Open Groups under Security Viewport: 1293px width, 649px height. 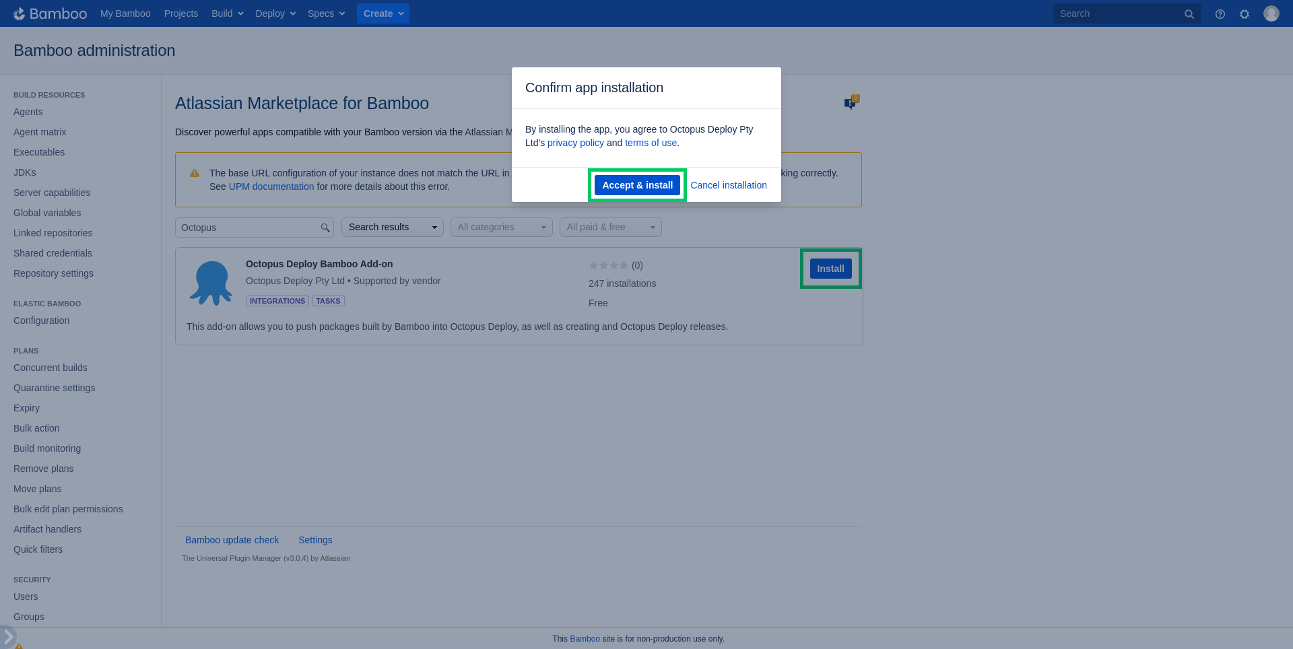coord(29,617)
